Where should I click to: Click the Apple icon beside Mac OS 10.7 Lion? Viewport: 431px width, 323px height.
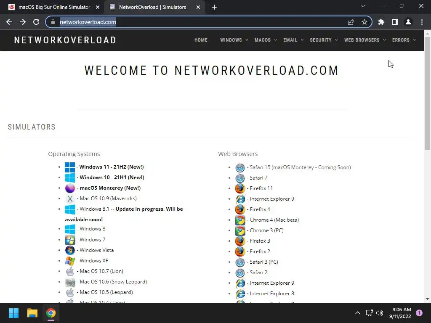[x=70, y=271]
